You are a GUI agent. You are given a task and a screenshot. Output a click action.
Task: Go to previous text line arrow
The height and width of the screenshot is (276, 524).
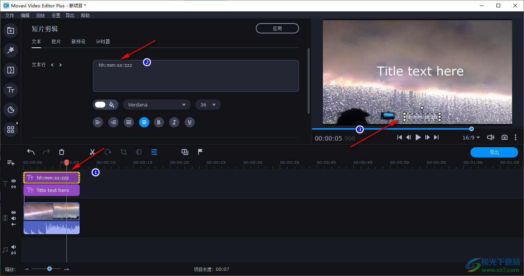pyautogui.click(x=52, y=65)
